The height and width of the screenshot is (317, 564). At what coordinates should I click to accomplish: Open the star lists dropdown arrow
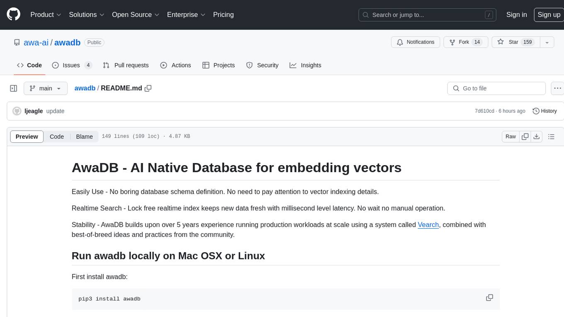[x=547, y=42]
